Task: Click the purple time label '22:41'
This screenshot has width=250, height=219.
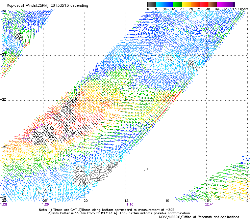Action: 209,204
